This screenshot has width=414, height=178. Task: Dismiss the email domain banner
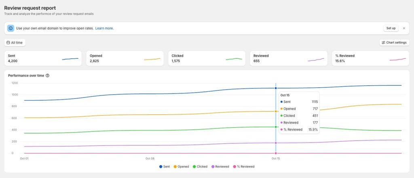pyautogui.click(x=404, y=28)
